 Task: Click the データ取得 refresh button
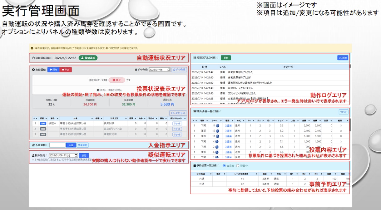point(179,70)
